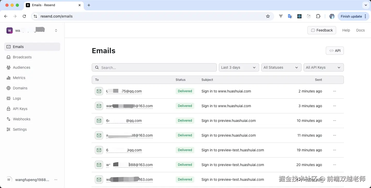Open the Chrome extensions puzzle icon
The height and width of the screenshot is (188, 371).
318,16
